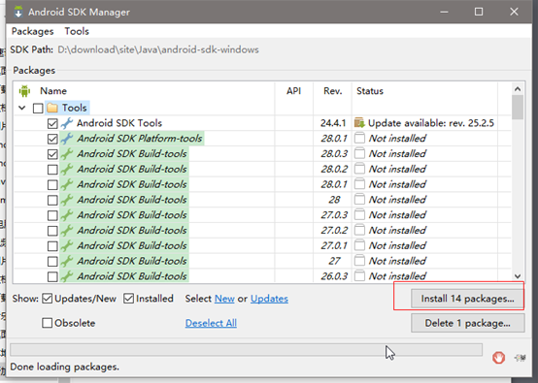
Task: Open the log window icon at bottom right
Action: pos(521,358)
